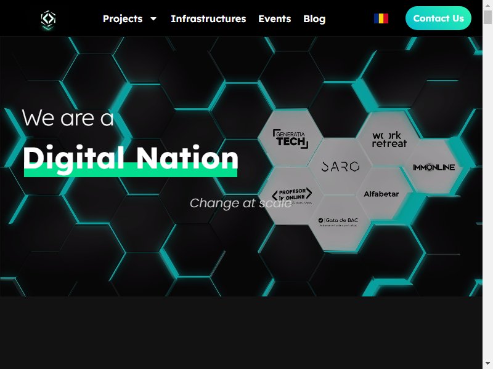Open the Gata de BAC hexagon

click(338, 222)
